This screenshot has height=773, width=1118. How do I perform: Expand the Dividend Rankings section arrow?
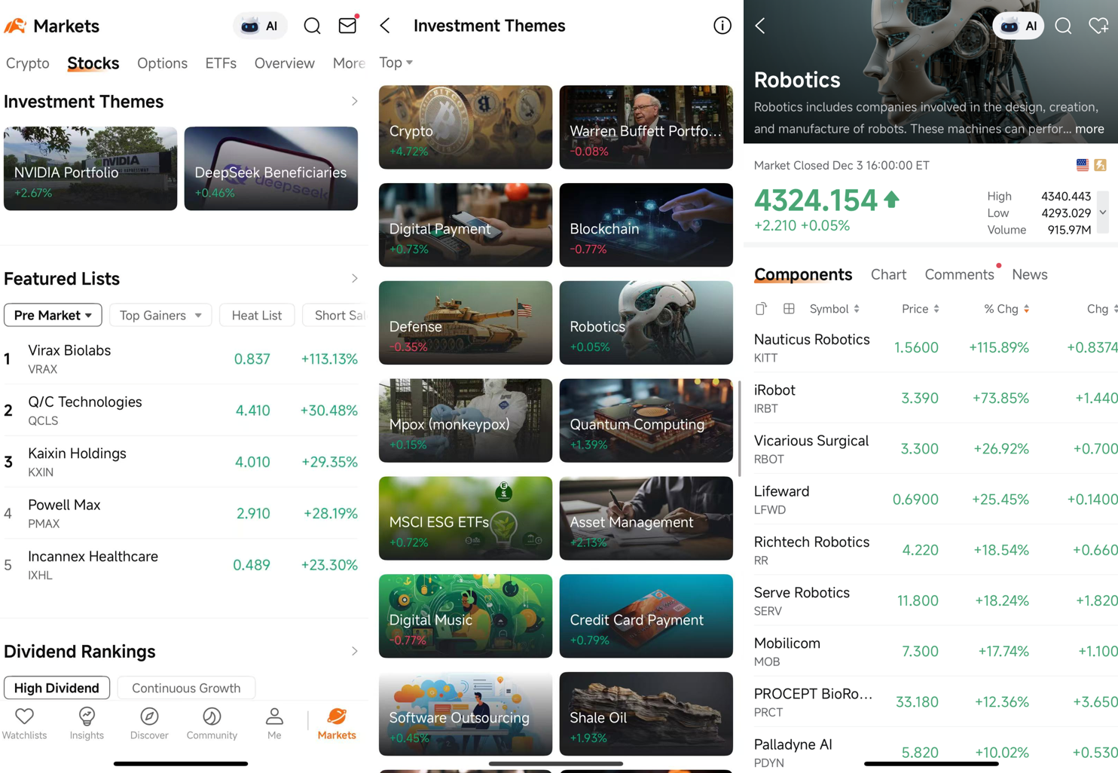pyautogui.click(x=354, y=651)
